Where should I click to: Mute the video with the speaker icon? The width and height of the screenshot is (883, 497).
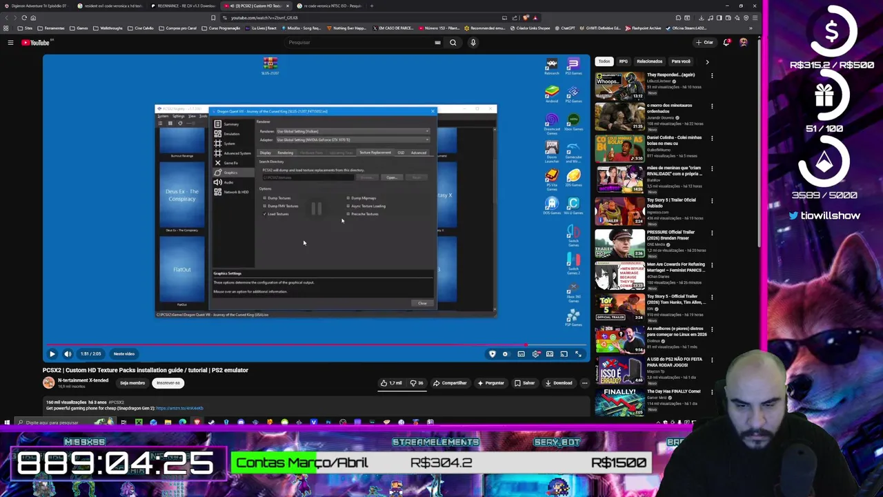[x=68, y=354]
